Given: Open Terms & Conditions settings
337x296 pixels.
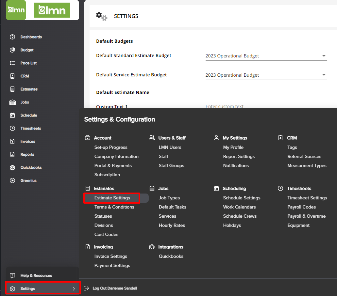Looking at the screenshot, I should point(114,207).
